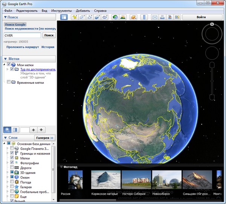This screenshot has height=204, width=226.
Task: Click the Проложить маршрут link
Action: [x=22, y=47]
